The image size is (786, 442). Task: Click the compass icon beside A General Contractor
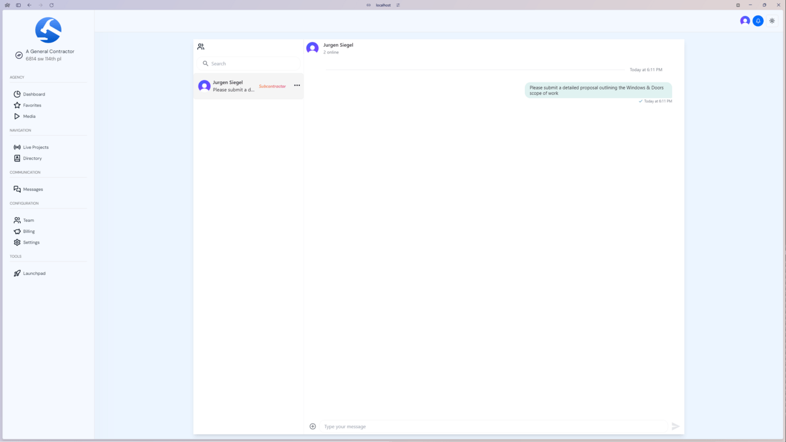pyautogui.click(x=19, y=55)
